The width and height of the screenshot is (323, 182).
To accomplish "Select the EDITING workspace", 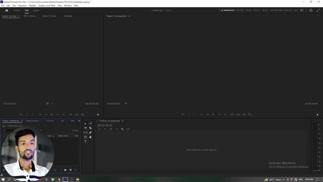I will tap(240, 10).
